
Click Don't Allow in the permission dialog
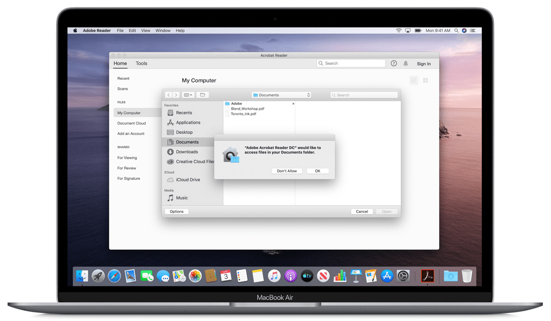[287, 171]
